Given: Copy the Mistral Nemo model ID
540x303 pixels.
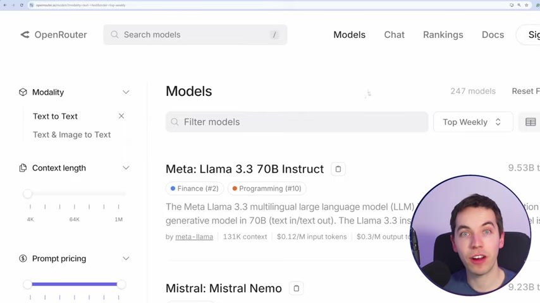Looking at the screenshot, I should 296,288.
